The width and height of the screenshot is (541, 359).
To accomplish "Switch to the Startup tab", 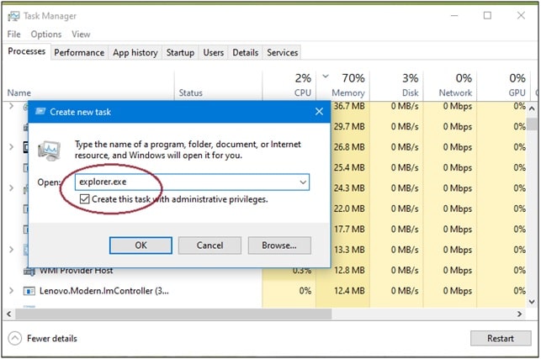I will coord(180,52).
